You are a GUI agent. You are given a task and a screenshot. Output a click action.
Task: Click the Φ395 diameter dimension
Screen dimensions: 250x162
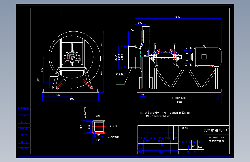(x=119, y=57)
